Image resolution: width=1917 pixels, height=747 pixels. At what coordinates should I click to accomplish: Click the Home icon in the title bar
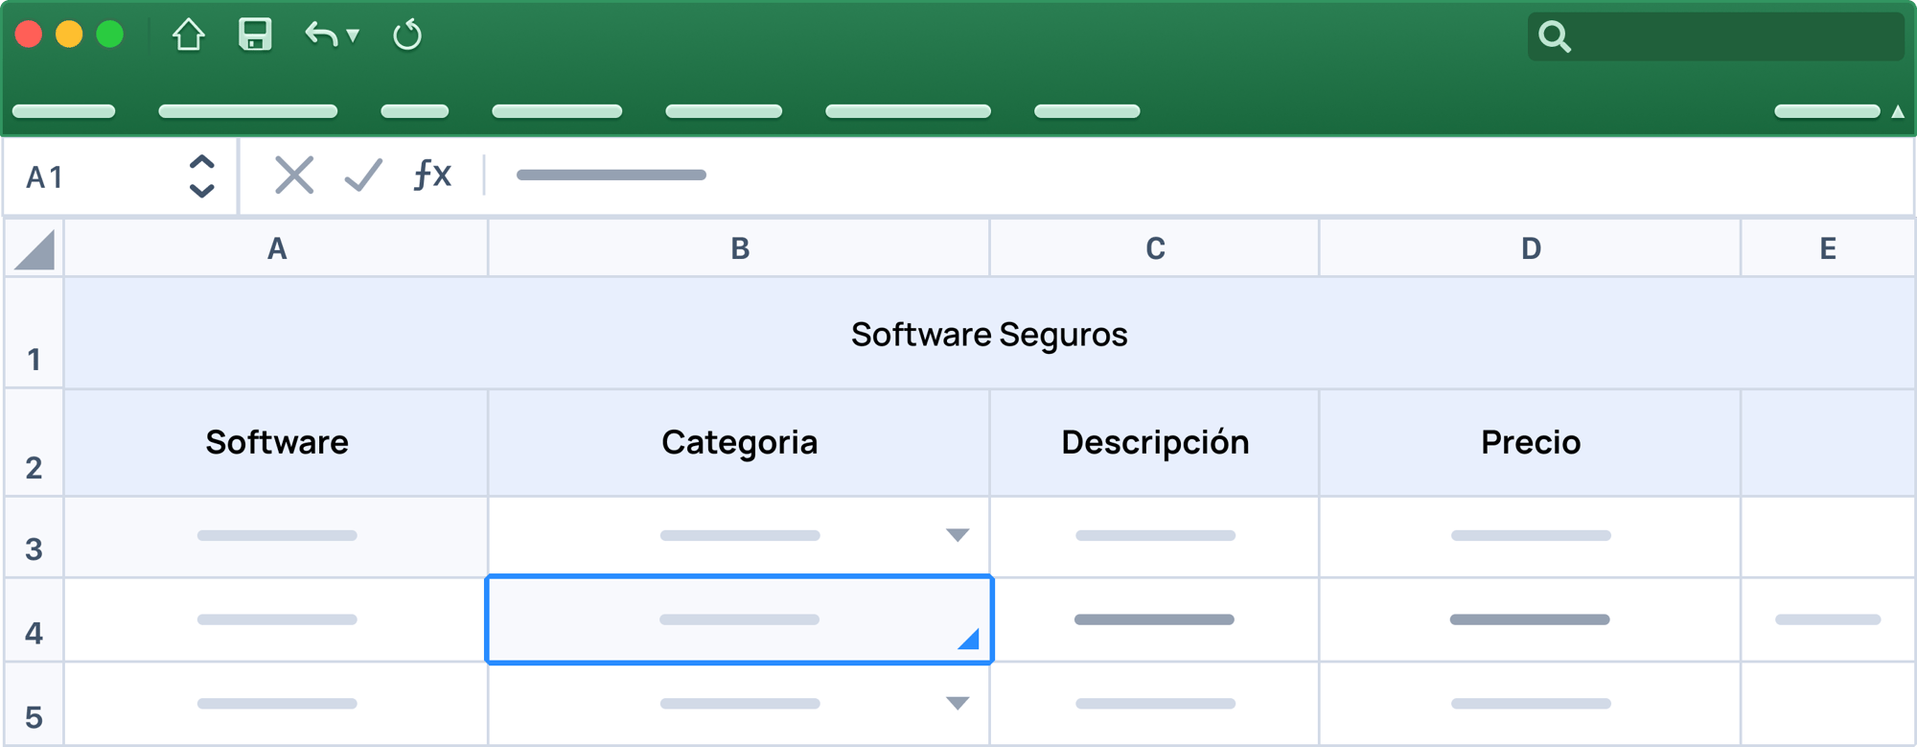[x=189, y=35]
